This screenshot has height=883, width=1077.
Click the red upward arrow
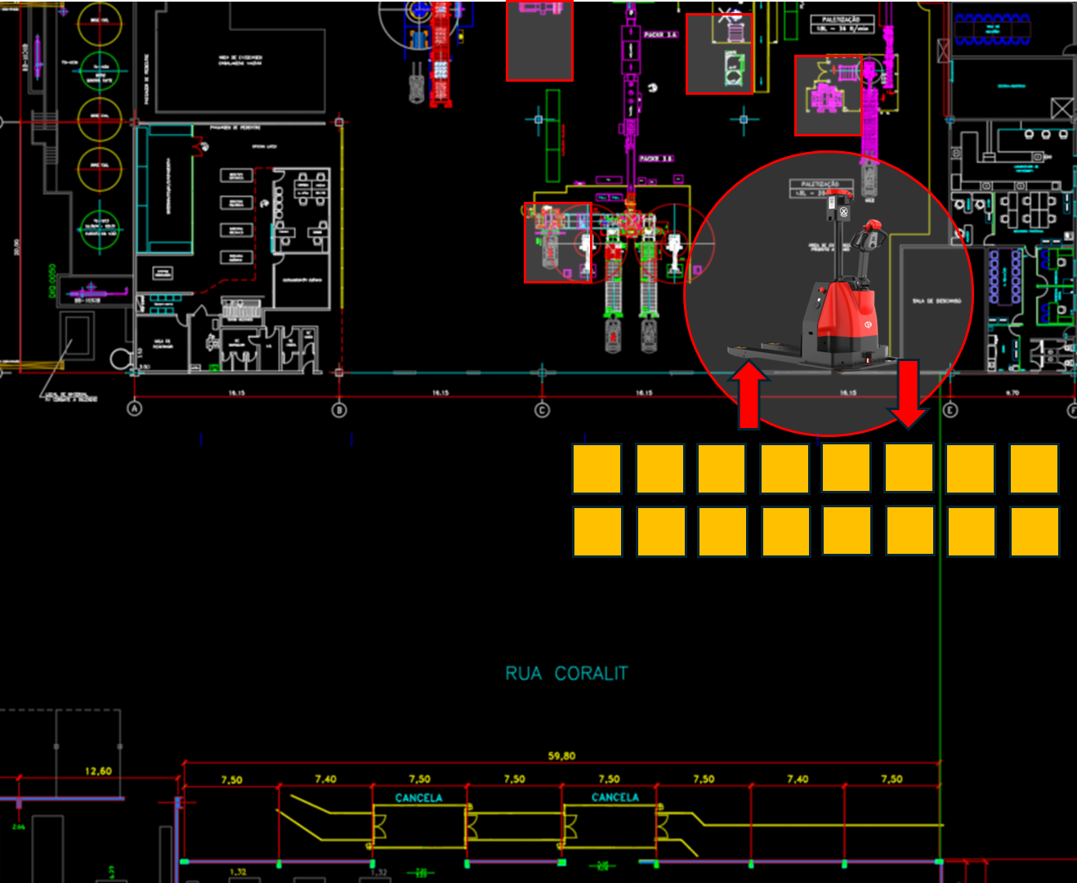pyautogui.click(x=749, y=395)
